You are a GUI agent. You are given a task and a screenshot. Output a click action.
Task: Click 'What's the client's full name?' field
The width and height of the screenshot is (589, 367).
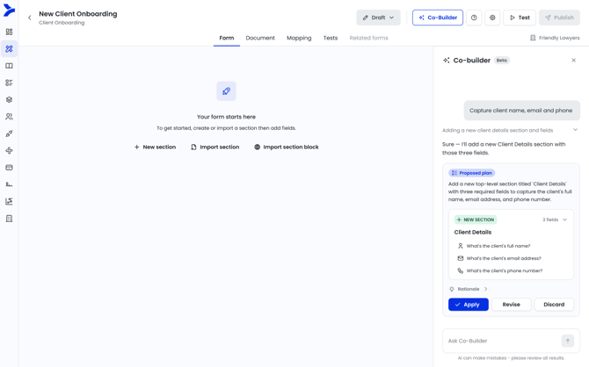point(498,246)
